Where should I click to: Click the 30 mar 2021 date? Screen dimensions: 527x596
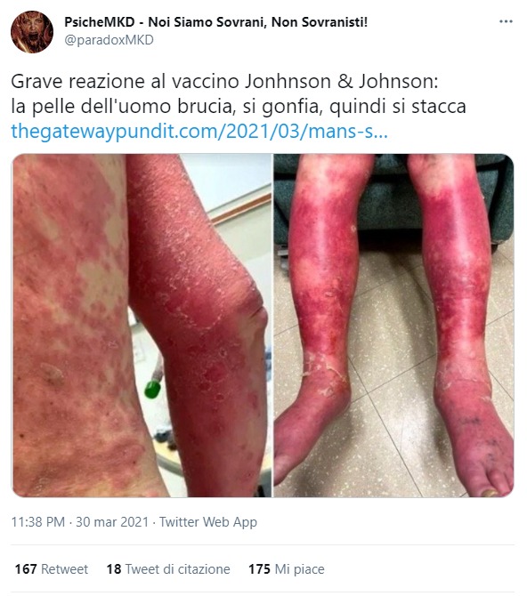pos(112,522)
